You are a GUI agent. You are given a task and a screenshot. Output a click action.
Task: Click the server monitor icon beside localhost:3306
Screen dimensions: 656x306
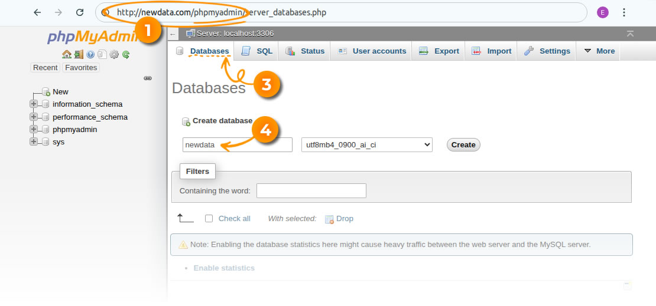tap(190, 34)
